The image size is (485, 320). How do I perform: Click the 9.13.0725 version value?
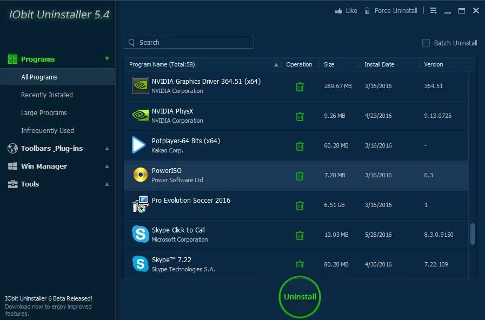[437, 116]
